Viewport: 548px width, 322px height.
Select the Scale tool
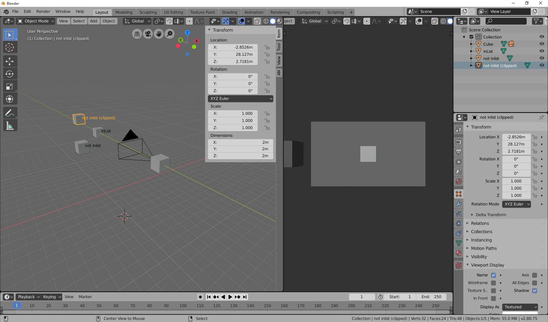click(10, 86)
